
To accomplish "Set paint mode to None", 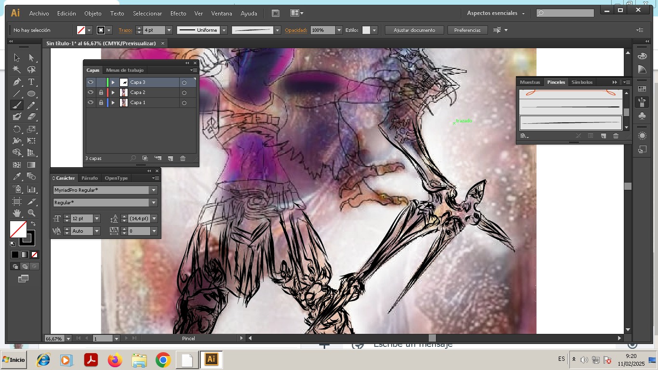I will click(34, 254).
